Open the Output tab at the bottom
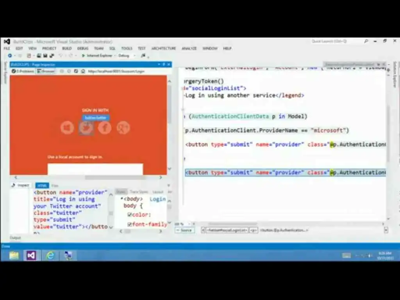The width and height of the screenshot is (400, 300). click(15, 238)
